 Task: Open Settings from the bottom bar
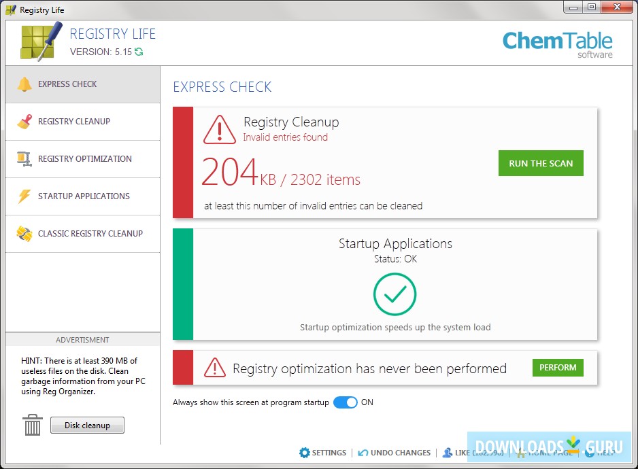pyautogui.click(x=322, y=453)
